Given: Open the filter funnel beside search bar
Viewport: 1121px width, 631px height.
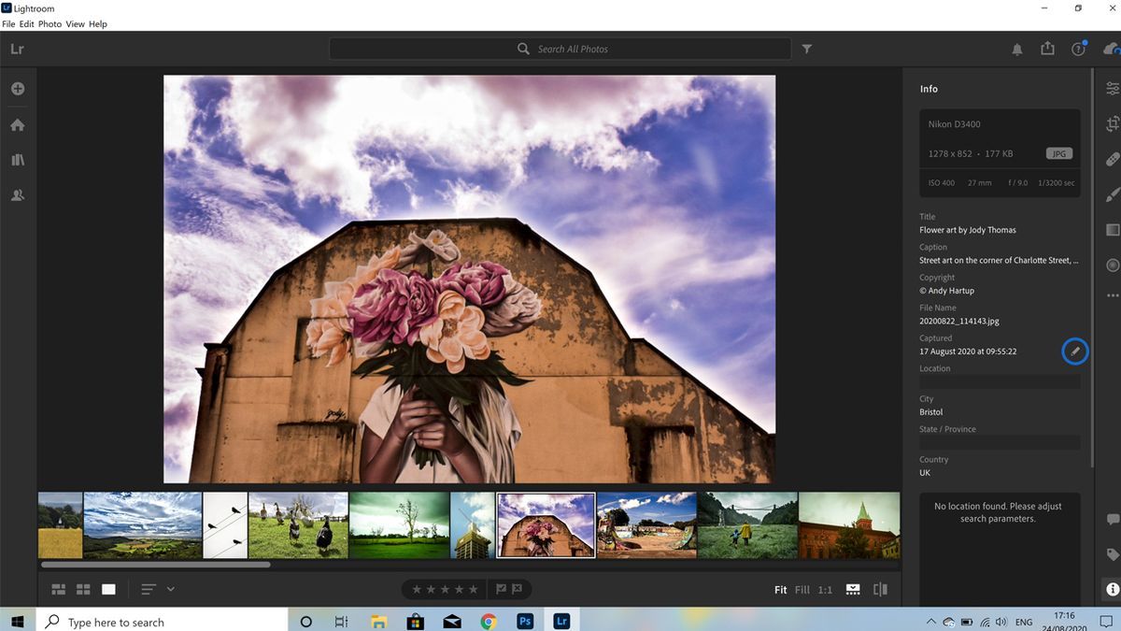Looking at the screenshot, I should pyautogui.click(x=806, y=49).
